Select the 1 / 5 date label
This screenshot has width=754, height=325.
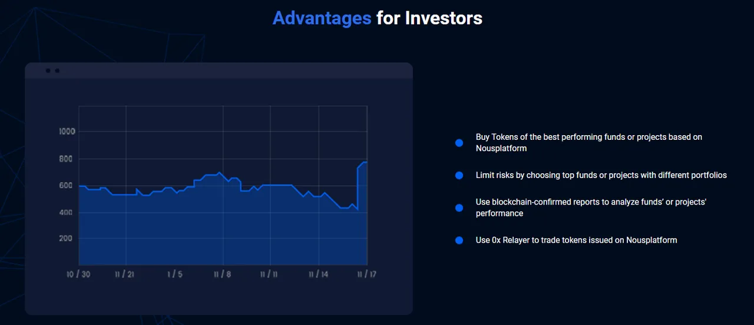[x=175, y=274]
